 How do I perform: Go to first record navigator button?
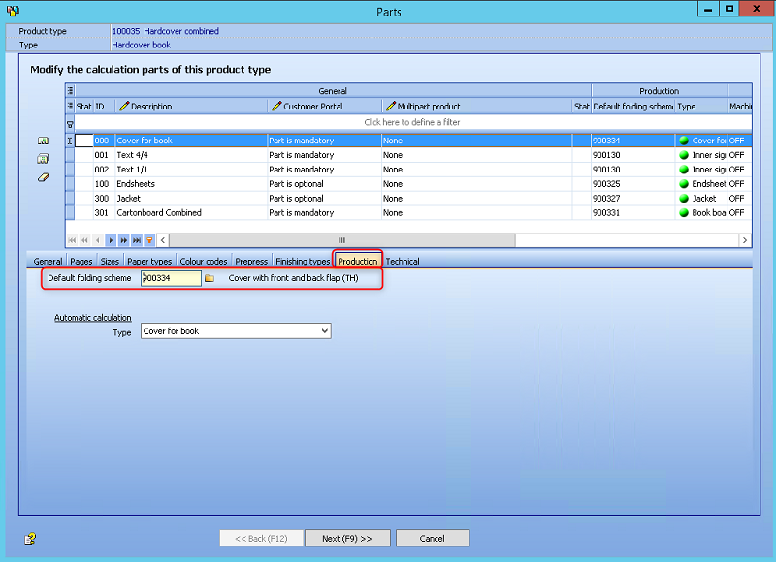72,240
